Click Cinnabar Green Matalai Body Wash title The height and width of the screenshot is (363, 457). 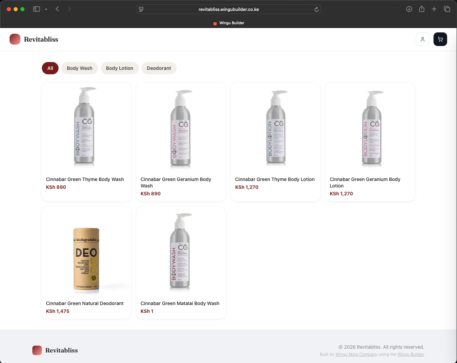(180, 303)
